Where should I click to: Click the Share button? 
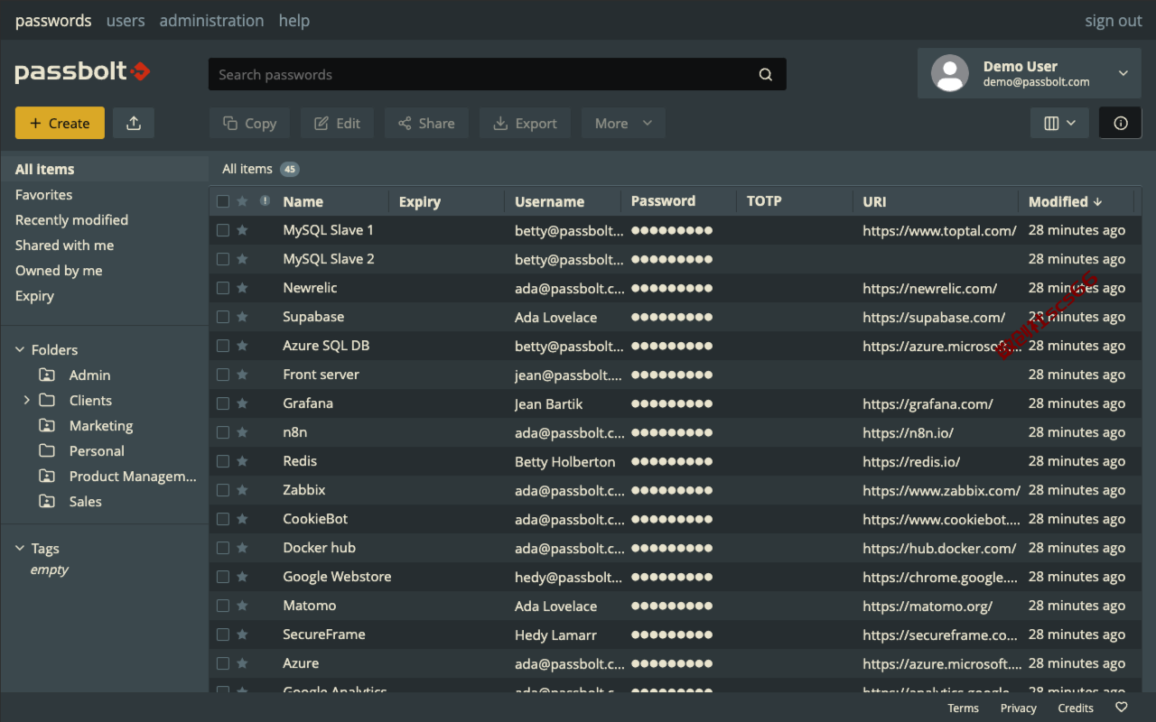coord(426,124)
